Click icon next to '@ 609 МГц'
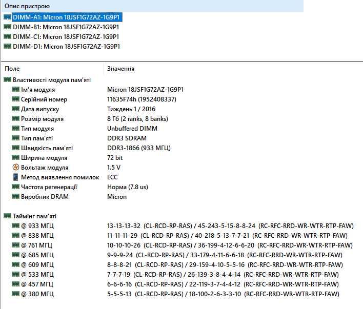The height and width of the screenshot is (309, 363). click(x=15, y=264)
